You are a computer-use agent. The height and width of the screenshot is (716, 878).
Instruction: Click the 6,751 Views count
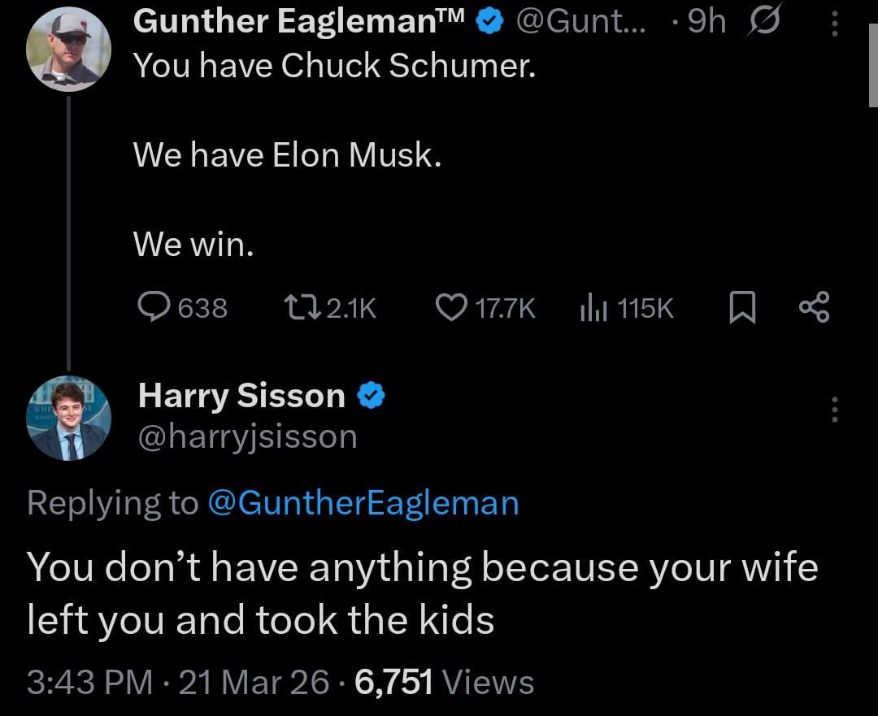pos(444,681)
